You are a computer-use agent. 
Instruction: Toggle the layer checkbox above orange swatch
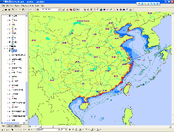click(10, 20)
